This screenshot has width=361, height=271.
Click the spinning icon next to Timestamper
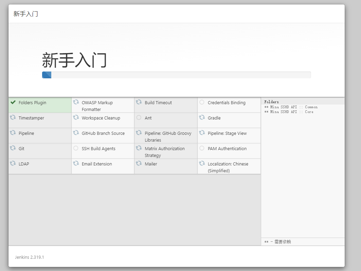pos(13,117)
